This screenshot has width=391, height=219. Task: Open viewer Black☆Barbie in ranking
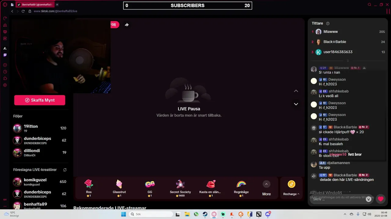(x=348, y=42)
